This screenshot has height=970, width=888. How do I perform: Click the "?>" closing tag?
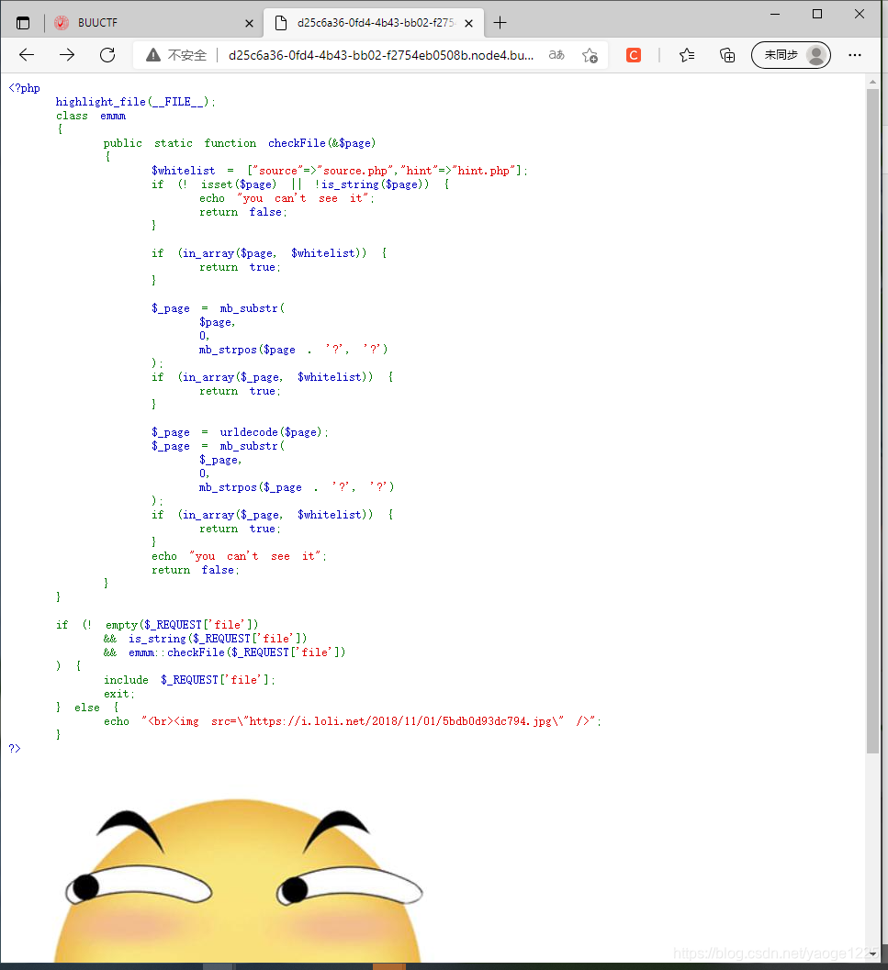pos(15,749)
